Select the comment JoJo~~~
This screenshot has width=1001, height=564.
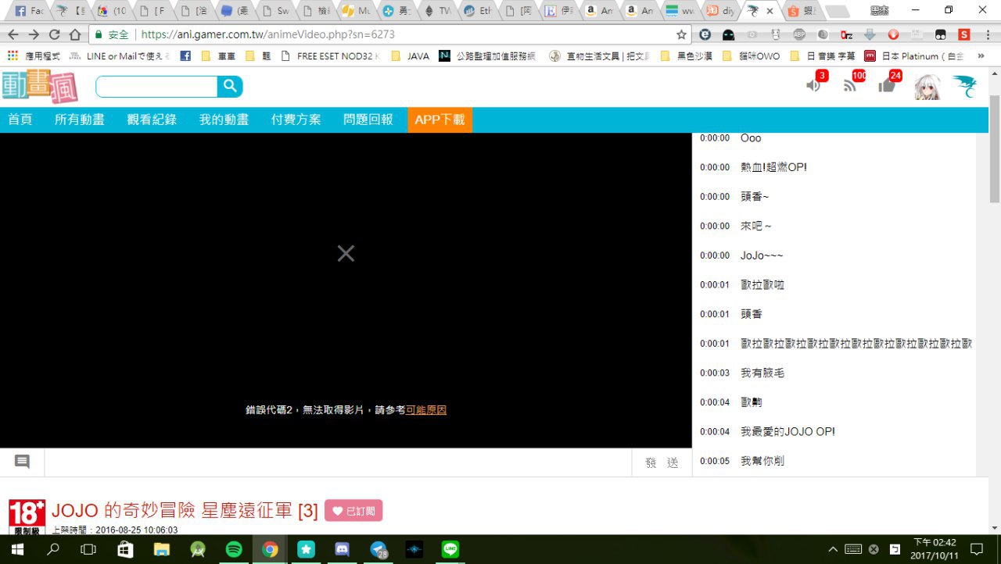coord(762,255)
